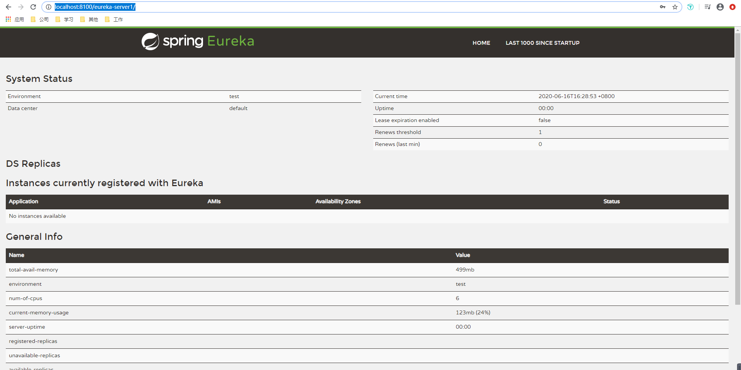Click the Spring Eureka logo

198,41
